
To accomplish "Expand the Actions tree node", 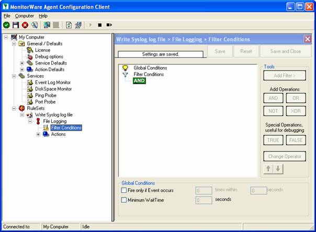I will coord(38,134).
